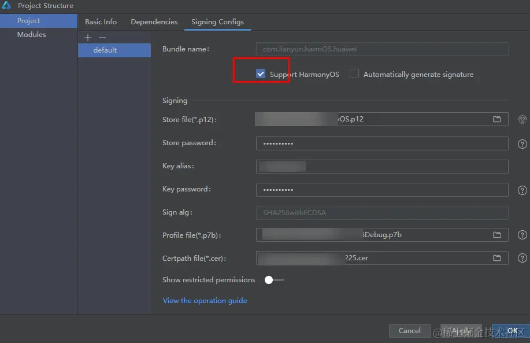Select Modules in the left sidebar
This screenshot has width=530, height=343.
click(39, 35)
